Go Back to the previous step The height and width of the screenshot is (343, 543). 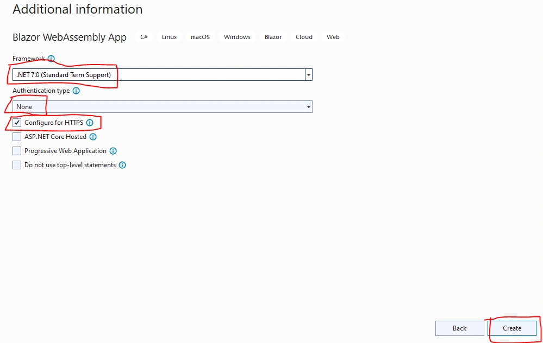tap(459, 328)
